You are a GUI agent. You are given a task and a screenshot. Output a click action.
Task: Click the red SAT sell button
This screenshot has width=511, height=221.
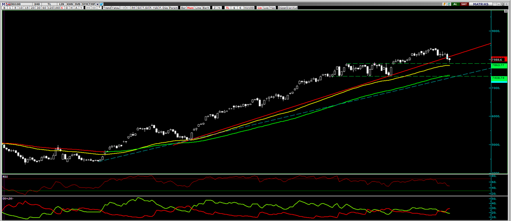(464, 4)
